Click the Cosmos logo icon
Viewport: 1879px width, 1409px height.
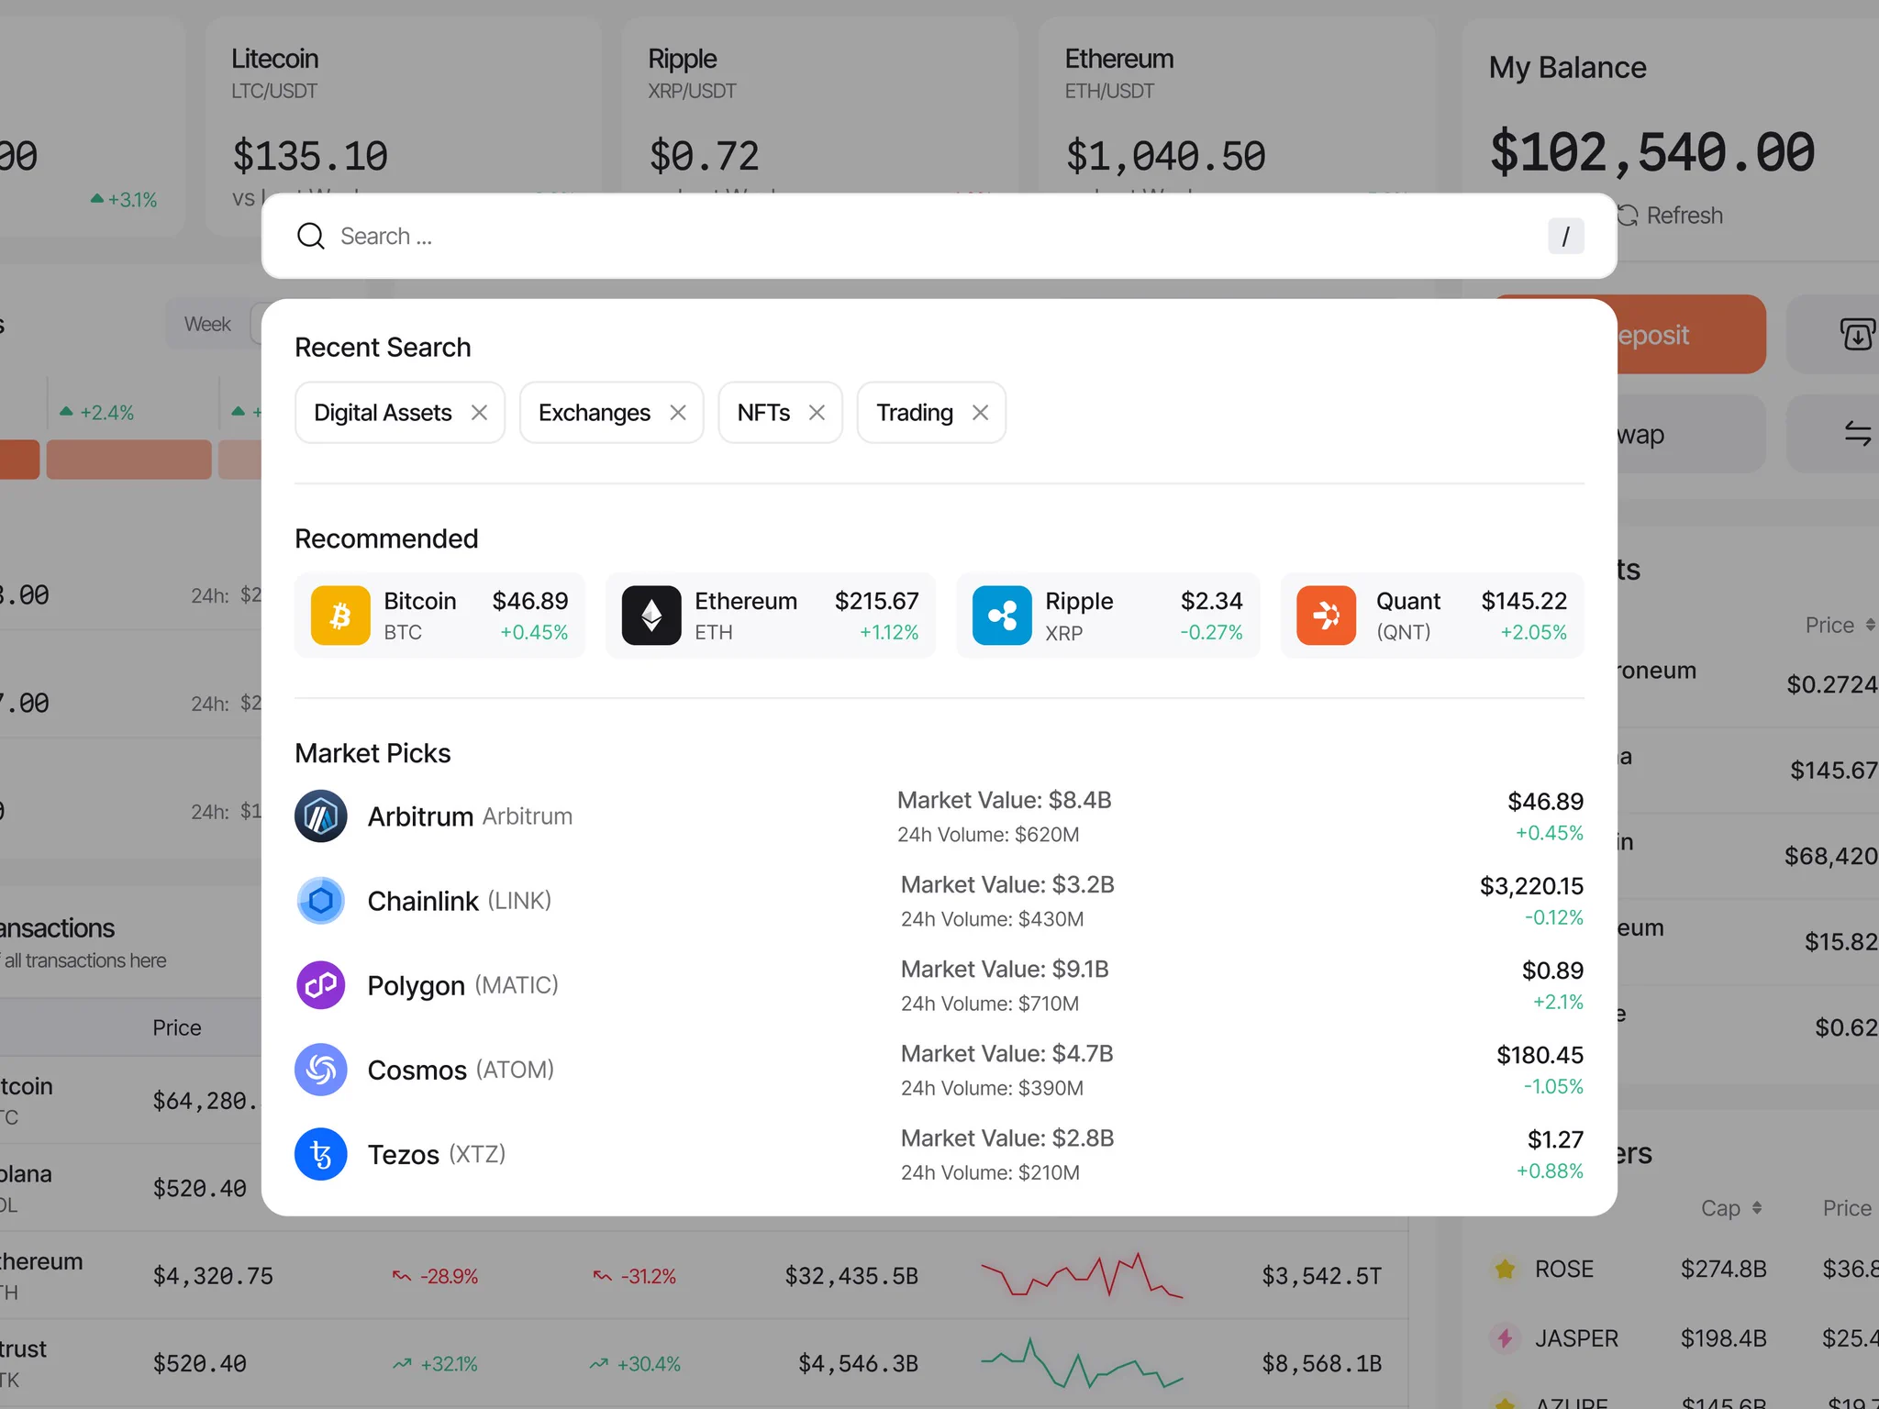(321, 1070)
